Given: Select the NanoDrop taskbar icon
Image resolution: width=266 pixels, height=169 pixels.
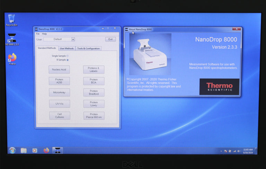Looking at the screenshot, I should (x=57, y=150).
